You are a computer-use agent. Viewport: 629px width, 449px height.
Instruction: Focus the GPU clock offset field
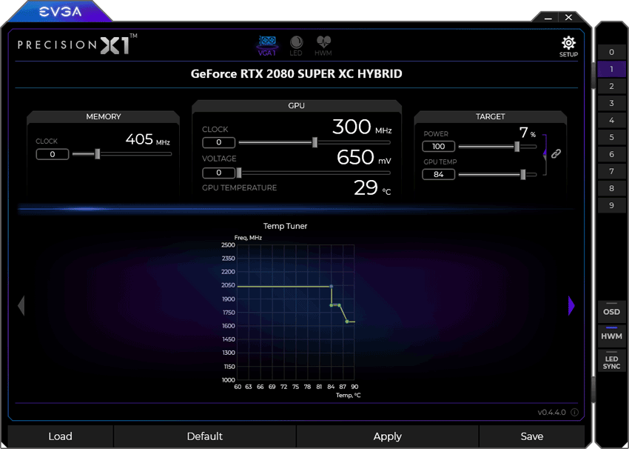pos(218,142)
